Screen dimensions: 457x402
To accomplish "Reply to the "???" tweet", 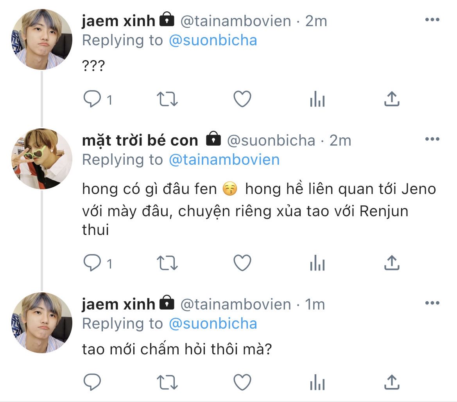I will tap(93, 100).
